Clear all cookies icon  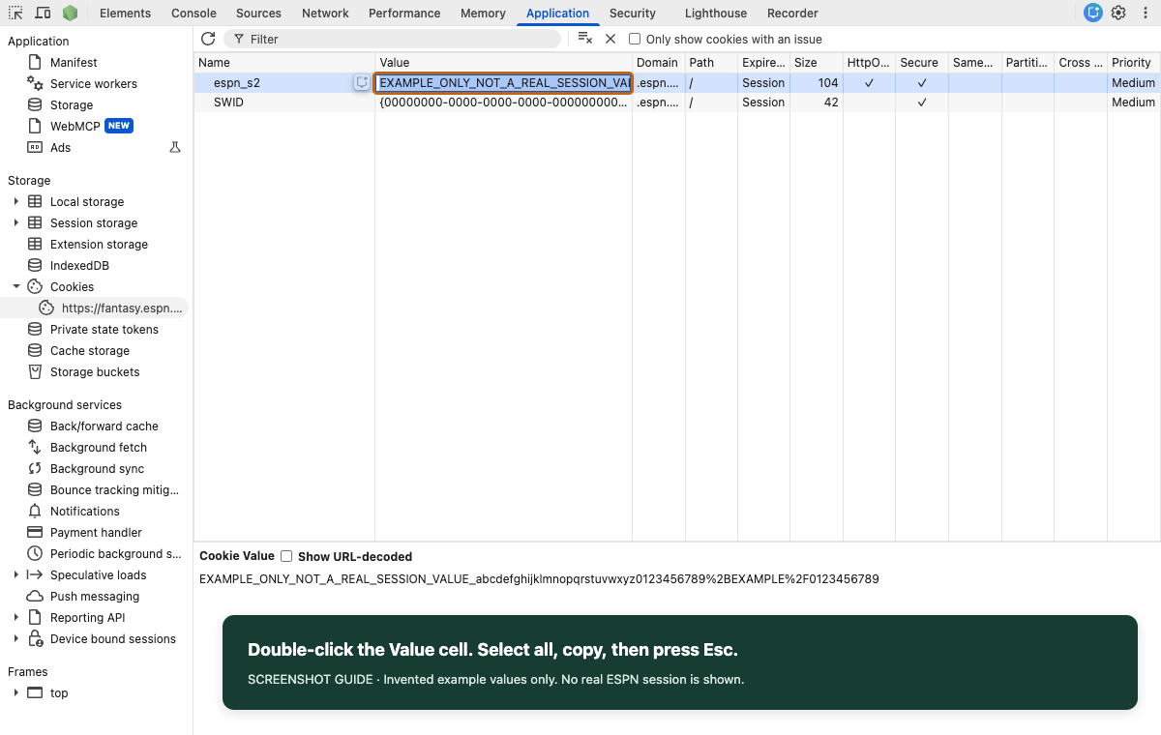(x=584, y=39)
